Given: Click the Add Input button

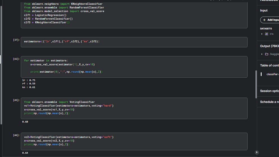Looking at the screenshot, I should pos(270,20).
